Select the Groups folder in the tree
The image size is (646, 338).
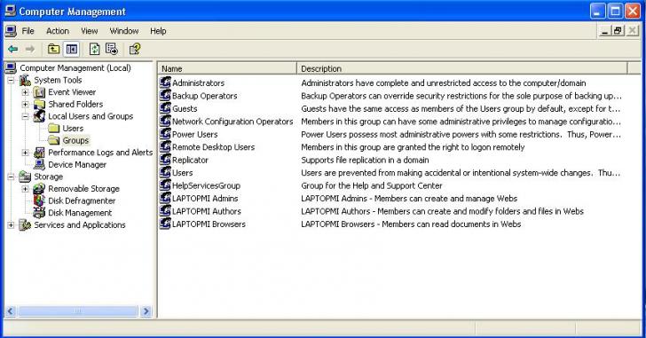click(75, 140)
